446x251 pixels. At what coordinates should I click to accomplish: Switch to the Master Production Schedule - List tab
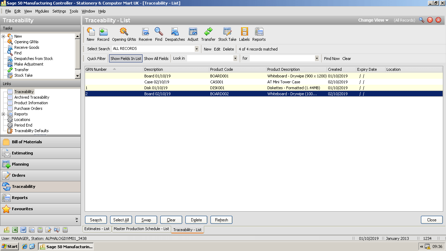[x=141, y=229]
